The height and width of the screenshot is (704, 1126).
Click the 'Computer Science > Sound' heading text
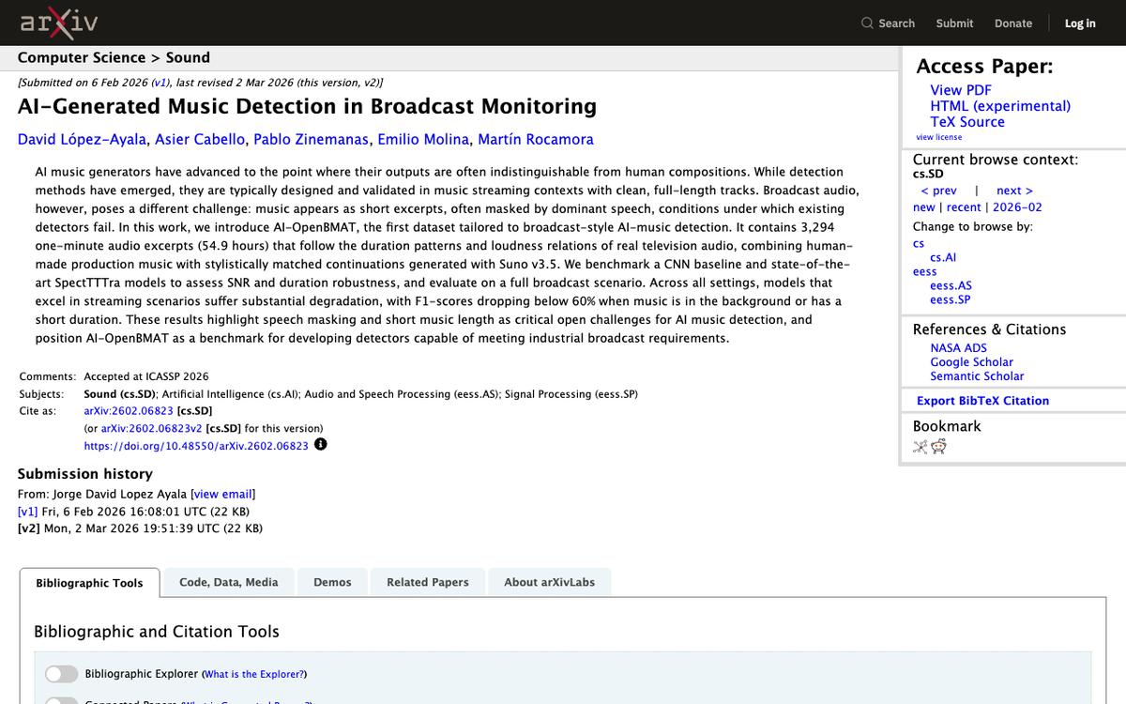pos(114,58)
